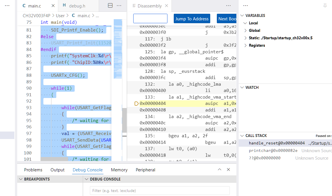Screen dimensions: 332x196
Task: Collapse the BREAKPOINTS section
Action: pyautogui.click(x=20, y=179)
